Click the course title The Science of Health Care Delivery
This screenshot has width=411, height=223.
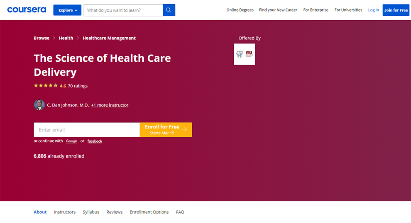point(102,65)
